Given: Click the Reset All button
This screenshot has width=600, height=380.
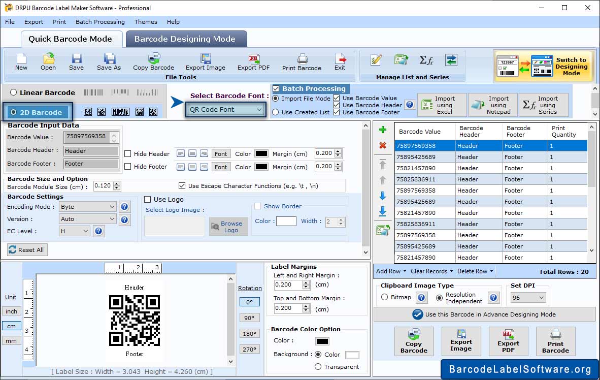Looking at the screenshot, I should point(27,250).
